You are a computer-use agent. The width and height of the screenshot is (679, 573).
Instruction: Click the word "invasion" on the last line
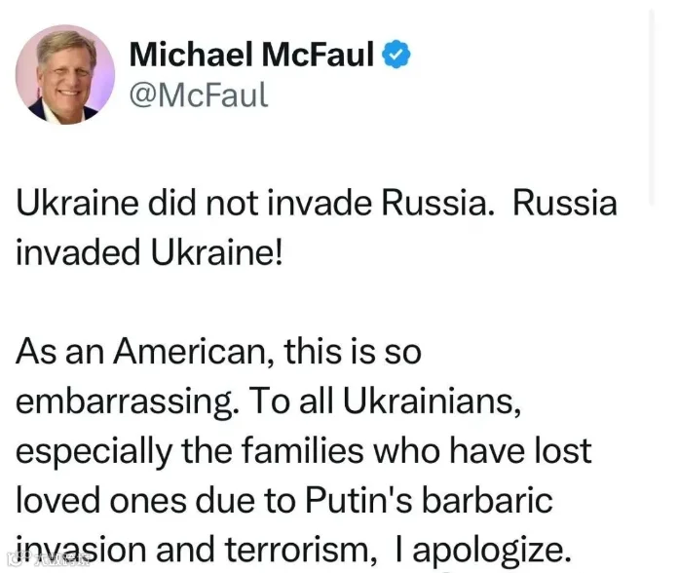(x=81, y=550)
